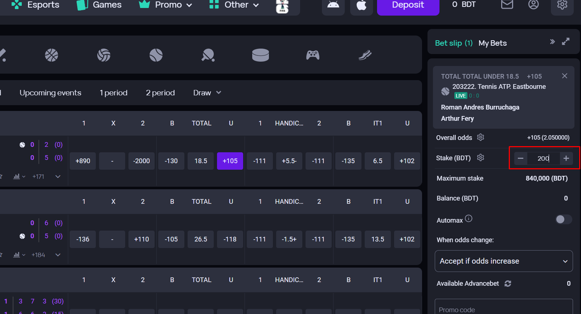581x314 pixels.
Task: Pick odds -2000 in first match
Action: point(142,161)
